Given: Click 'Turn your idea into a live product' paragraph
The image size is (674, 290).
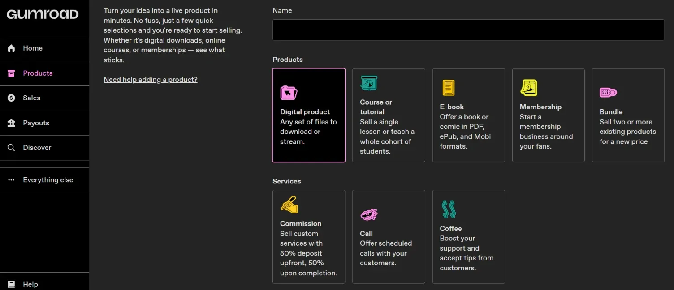Looking at the screenshot, I should 173,35.
